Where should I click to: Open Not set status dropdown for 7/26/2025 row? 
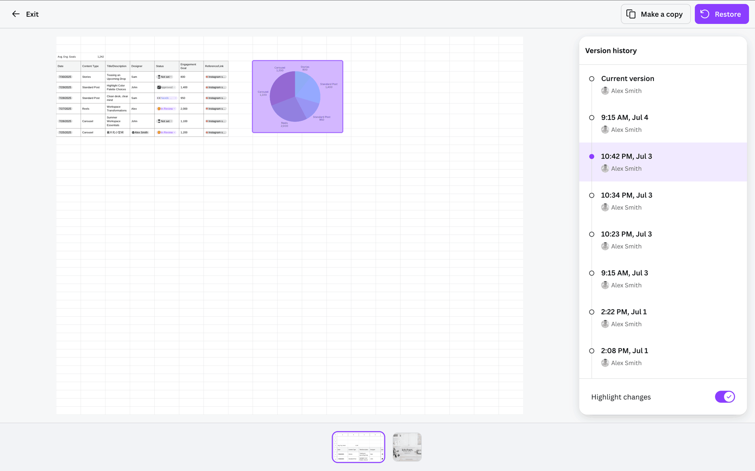click(165, 121)
